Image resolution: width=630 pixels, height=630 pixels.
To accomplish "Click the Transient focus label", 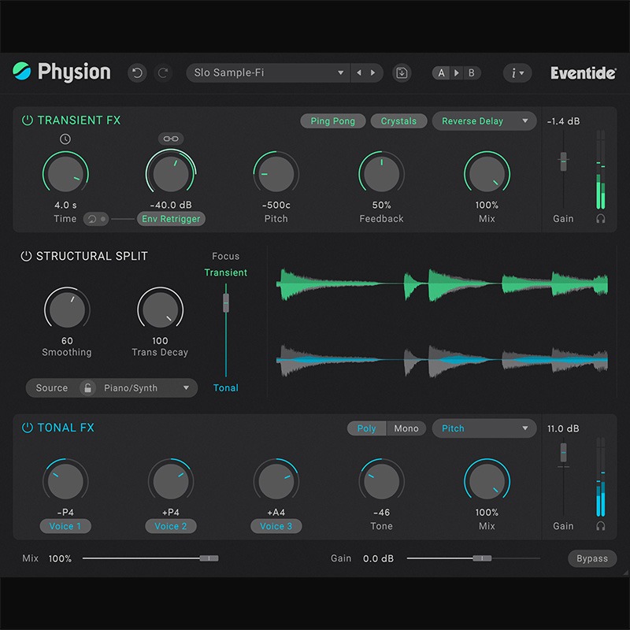I will click(226, 272).
